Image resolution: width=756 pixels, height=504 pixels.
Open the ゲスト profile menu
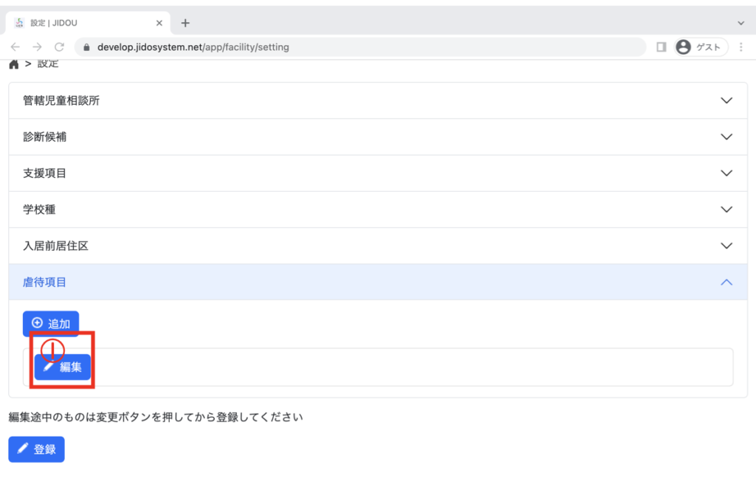[701, 46]
